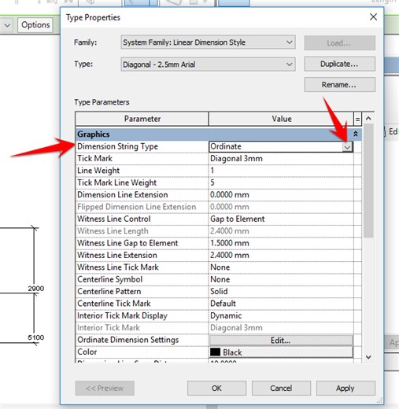Screen dimensions: 399x409
Task: Click the Duplicate... button
Action: coord(339,64)
